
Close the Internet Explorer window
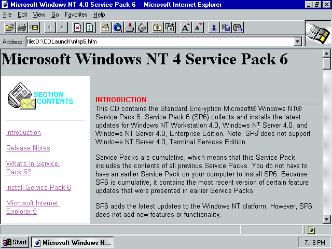(326, 5)
